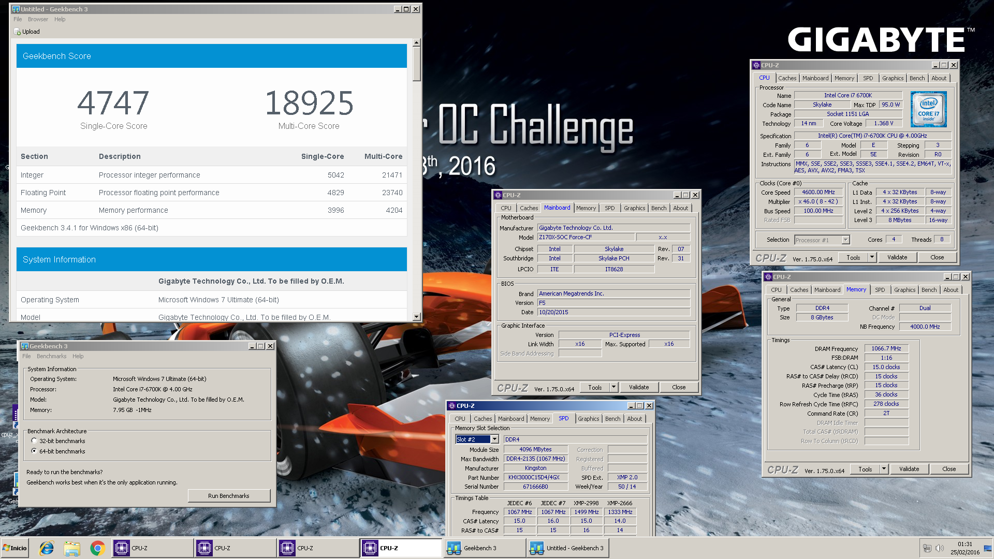Open Memory tab in SPD CPU-Z window
Image resolution: width=994 pixels, height=559 pixels.
tap(539, 419)
